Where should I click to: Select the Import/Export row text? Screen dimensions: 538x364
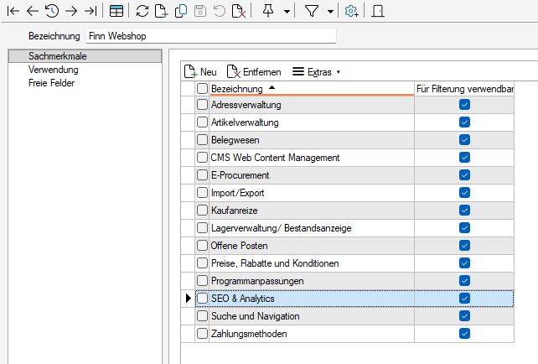point(237,193)
